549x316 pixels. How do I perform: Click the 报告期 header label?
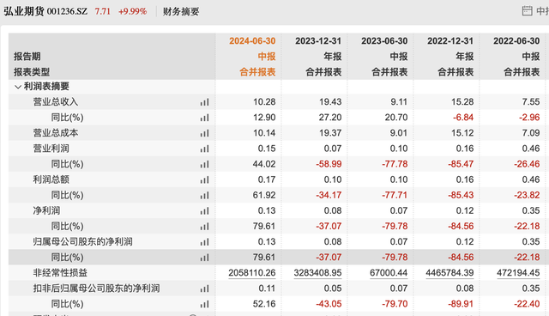27,57
